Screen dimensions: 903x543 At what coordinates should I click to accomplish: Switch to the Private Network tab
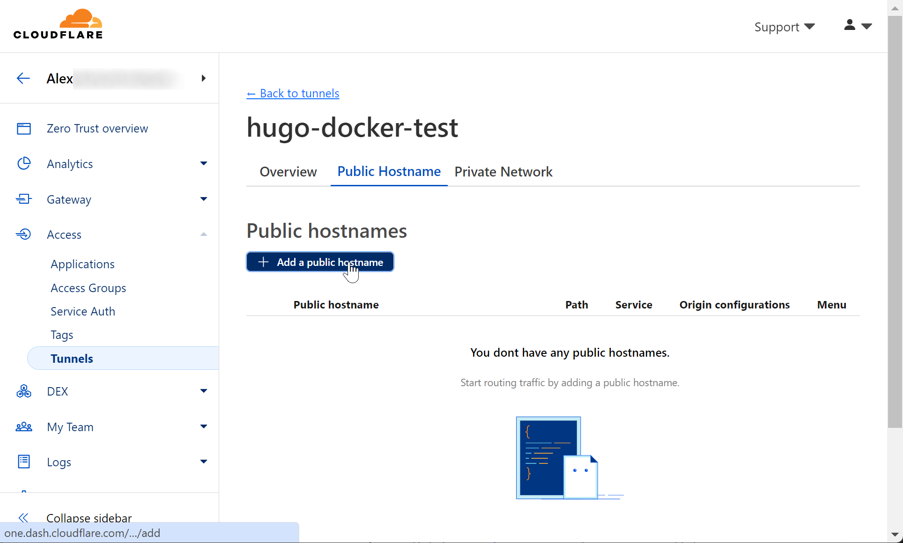(503, 172)
